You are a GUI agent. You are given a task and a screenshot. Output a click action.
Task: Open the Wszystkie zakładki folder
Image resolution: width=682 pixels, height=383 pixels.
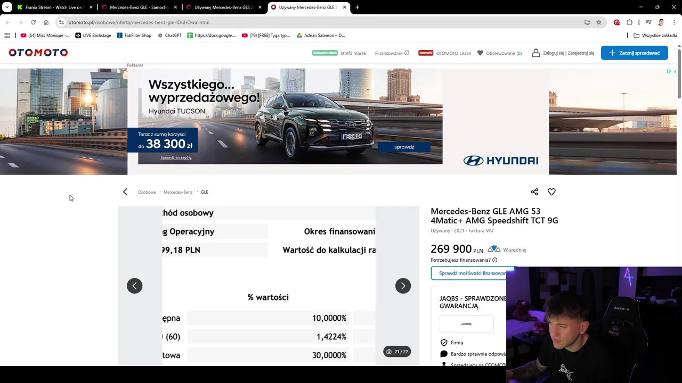point(655,36)
